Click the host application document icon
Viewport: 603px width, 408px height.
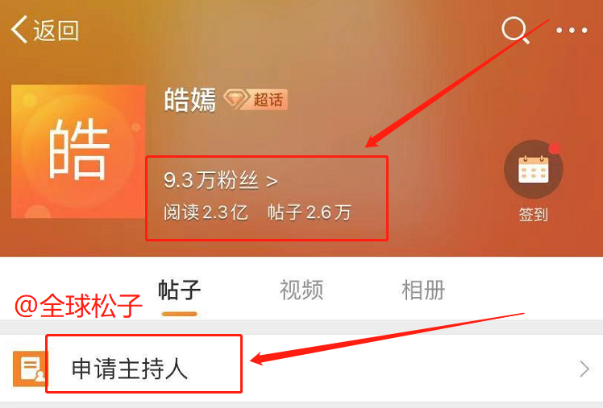pos(30,369)
